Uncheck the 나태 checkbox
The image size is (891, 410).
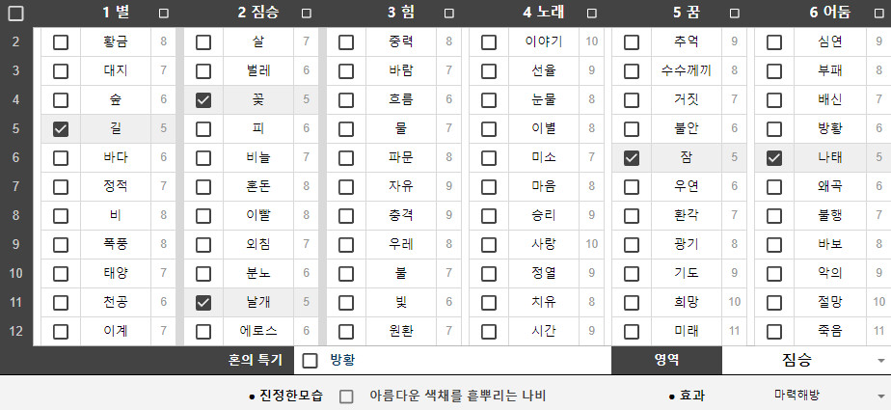[x=774, y=158]
